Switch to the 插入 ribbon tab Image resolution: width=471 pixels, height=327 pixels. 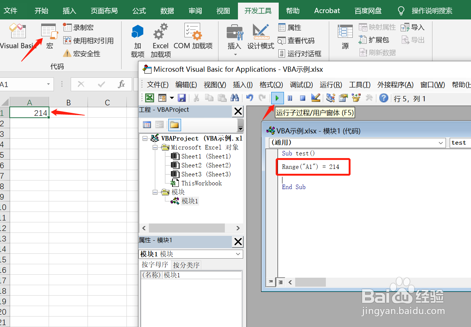click(x=70, y=10)
